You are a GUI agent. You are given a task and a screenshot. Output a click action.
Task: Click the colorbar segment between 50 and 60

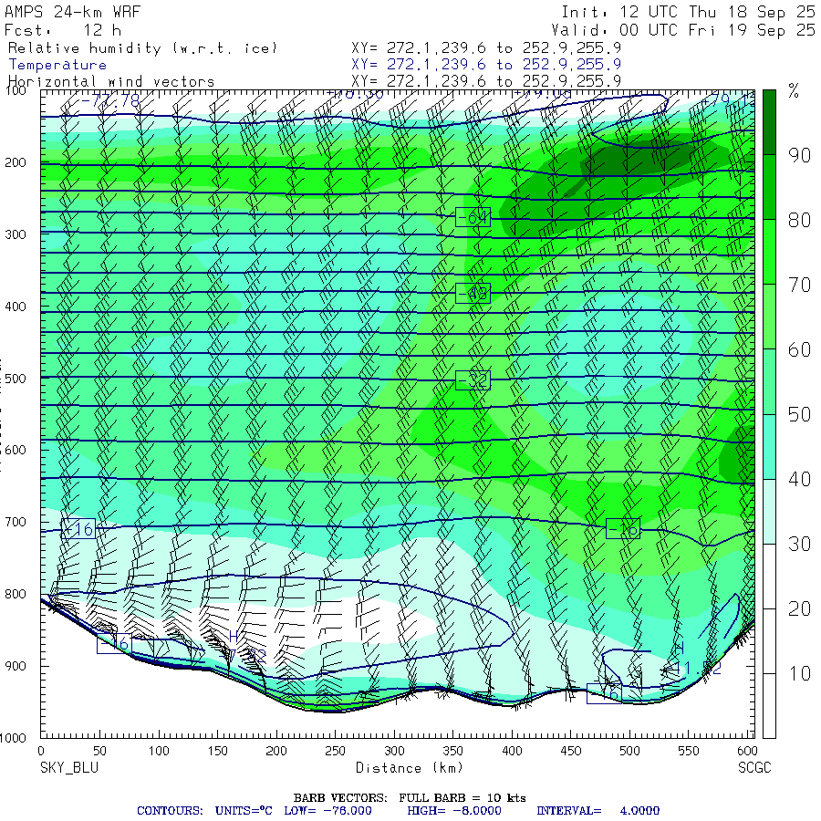pos(769,381)
